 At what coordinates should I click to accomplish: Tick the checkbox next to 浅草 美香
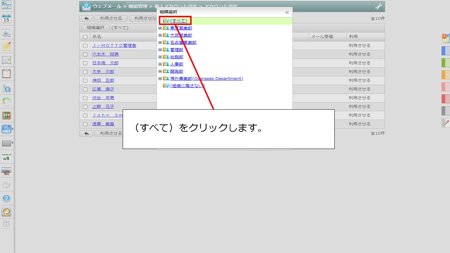[85, 124]
